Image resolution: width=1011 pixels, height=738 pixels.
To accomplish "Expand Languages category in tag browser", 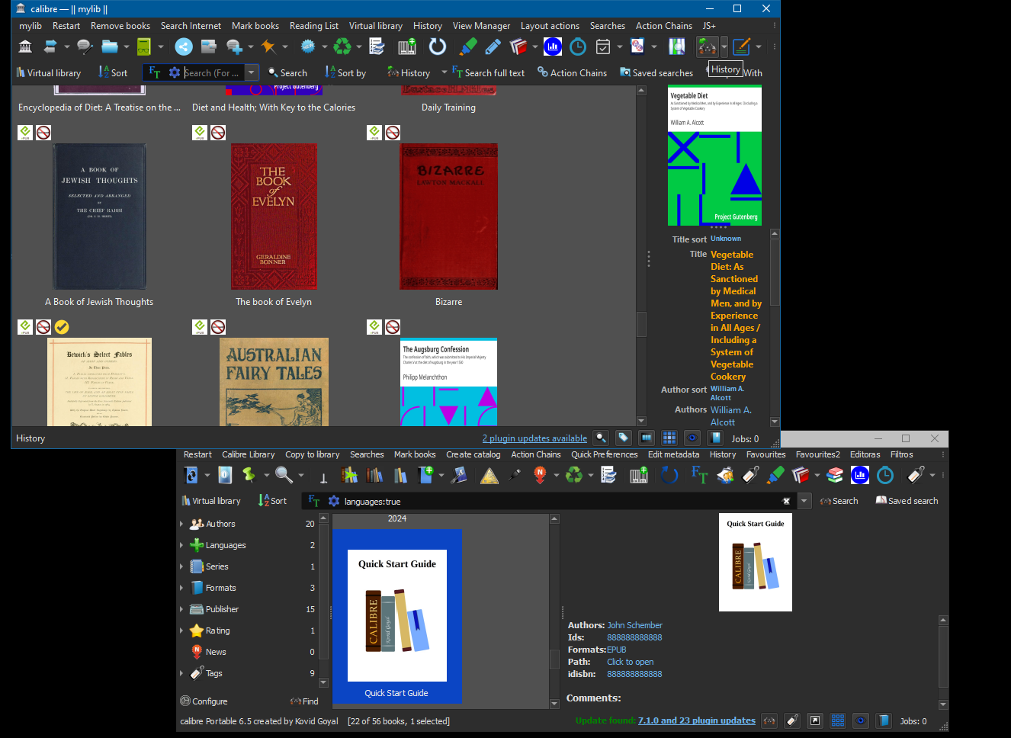I will pos(181,545).
